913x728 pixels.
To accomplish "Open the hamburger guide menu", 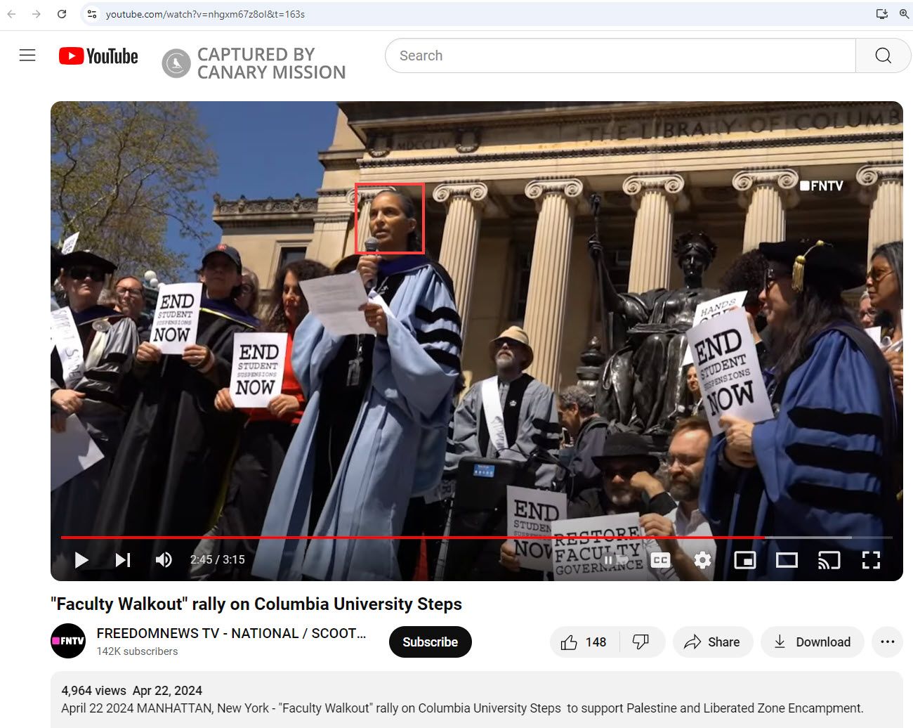I will 27,56.
